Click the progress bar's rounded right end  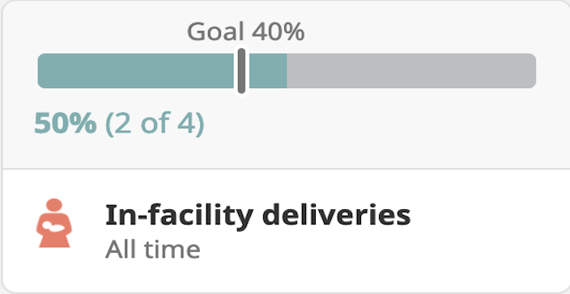(x=531, y=71)
